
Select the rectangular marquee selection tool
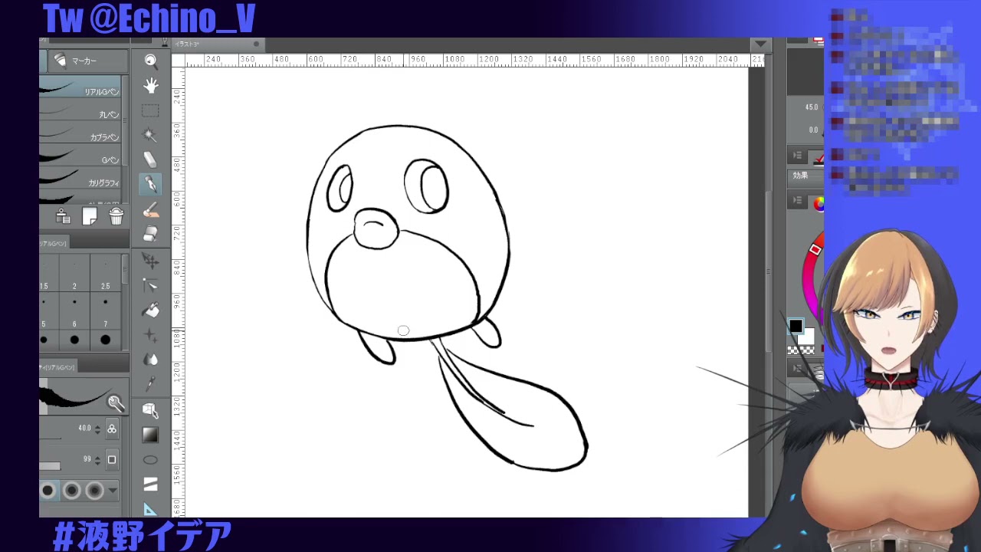click(150, 110)
